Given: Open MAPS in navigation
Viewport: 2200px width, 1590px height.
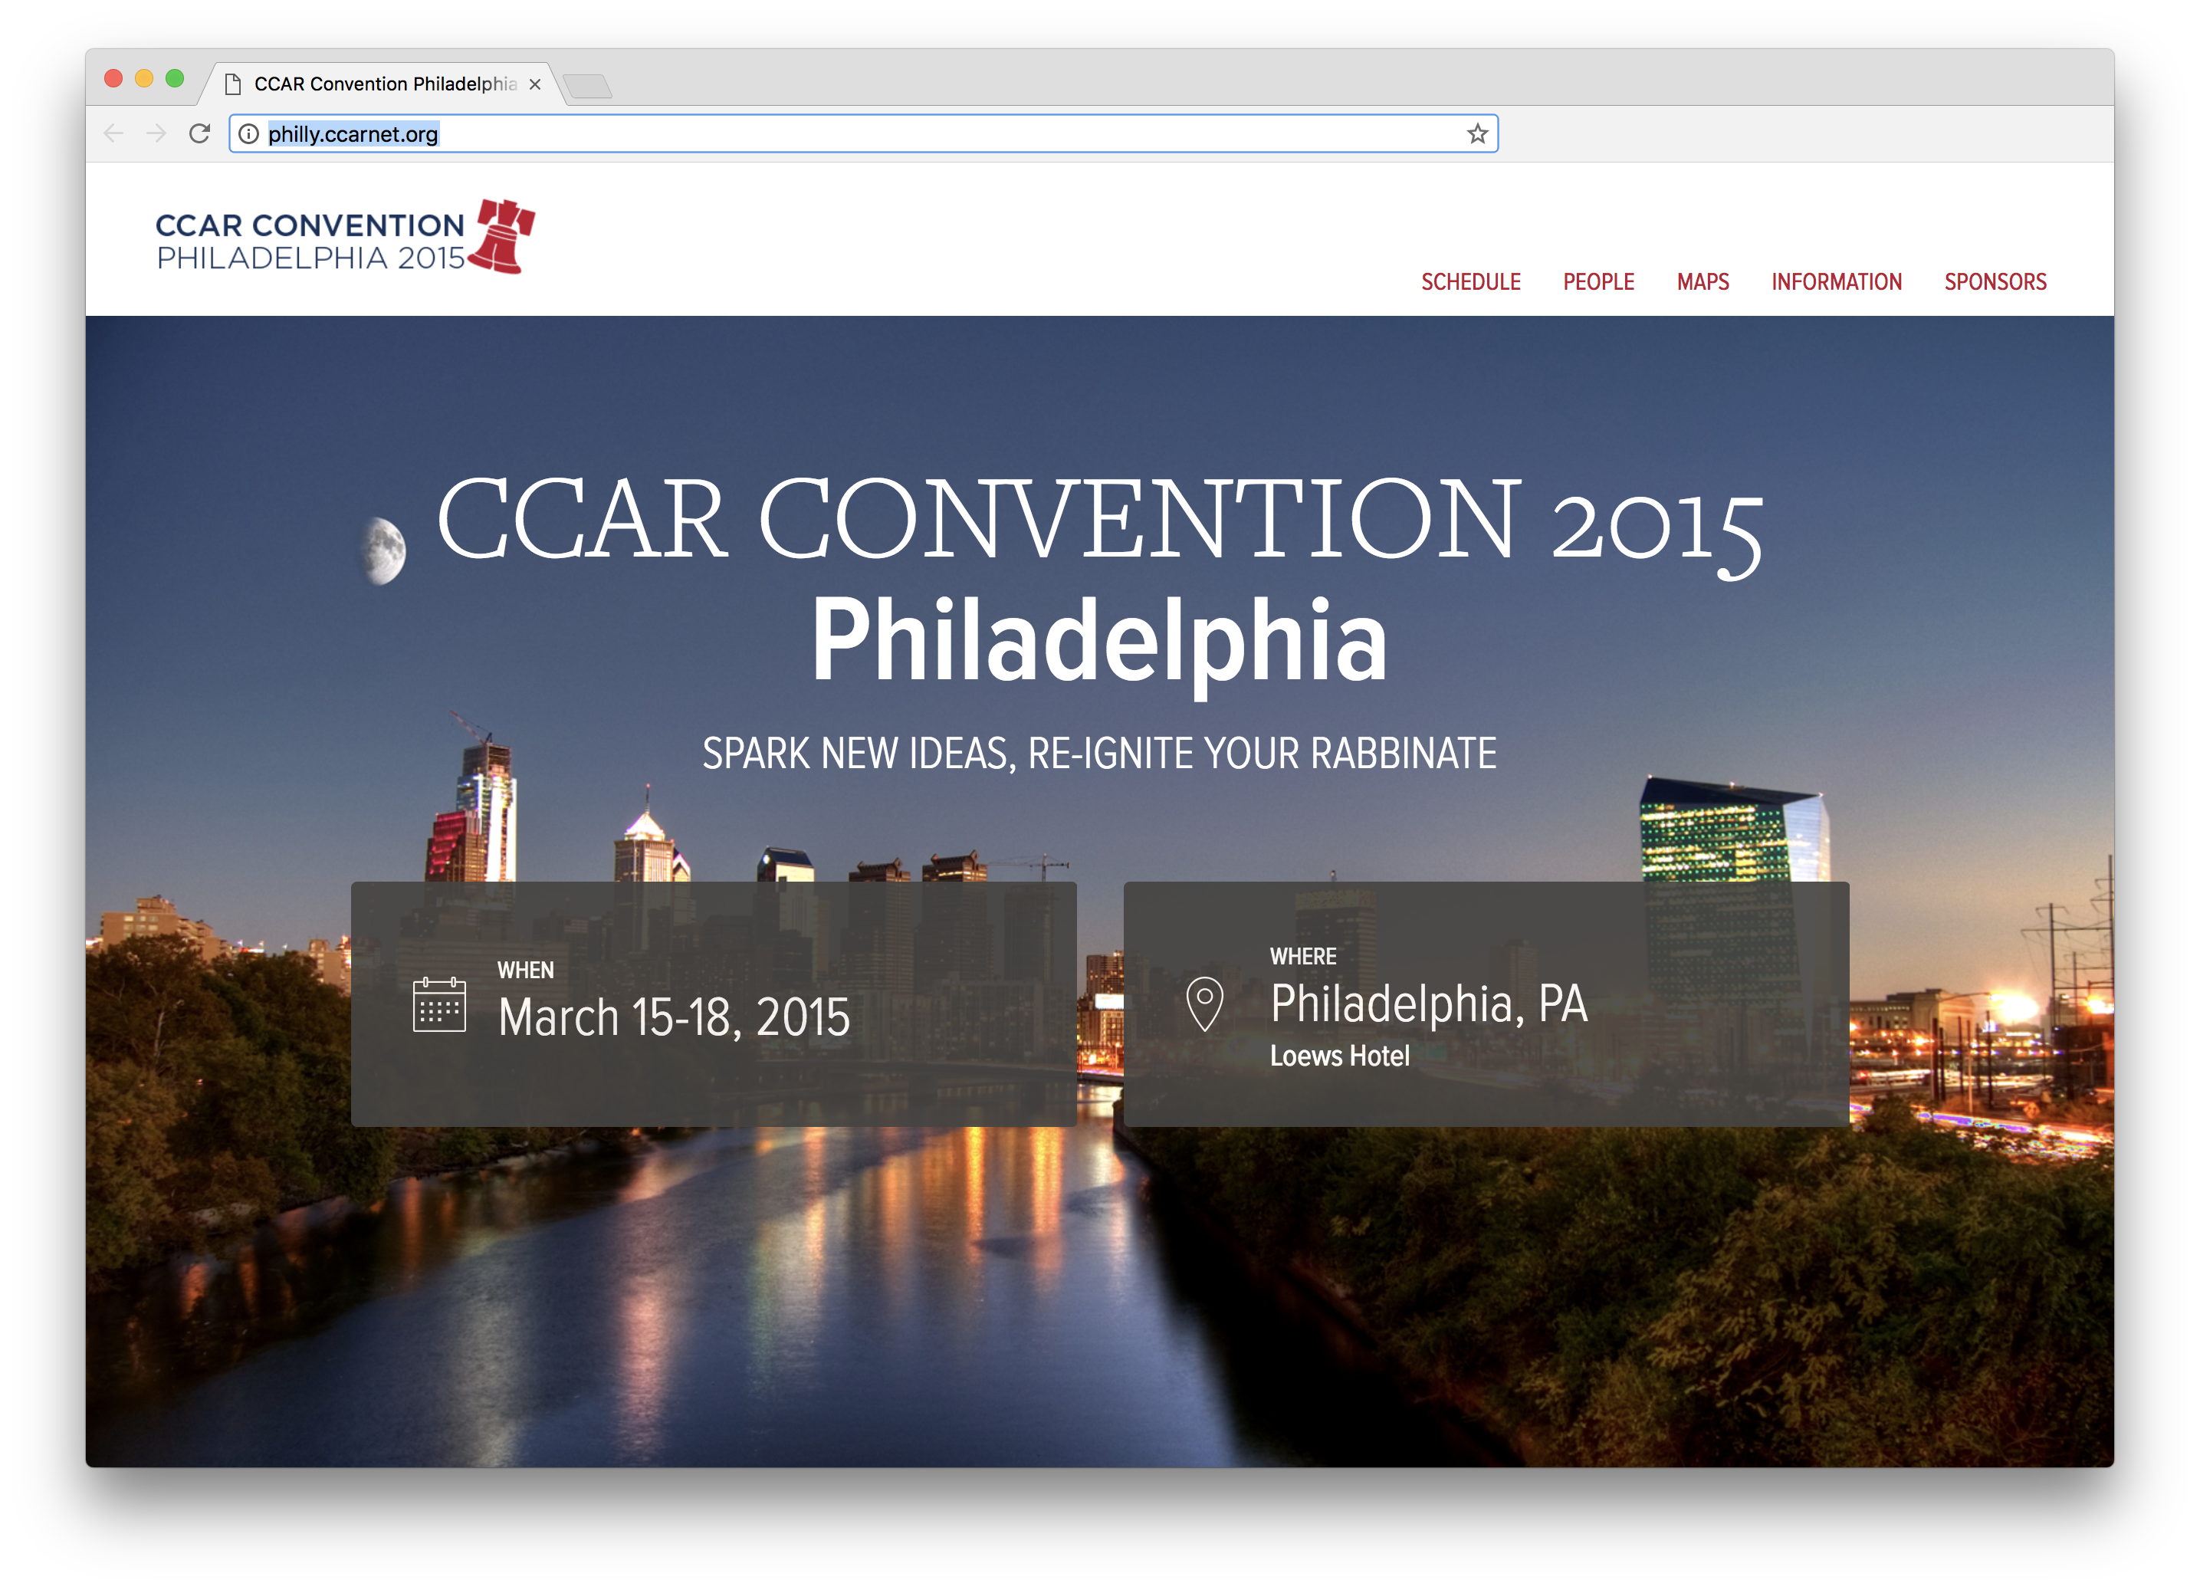Looking at the screenshot, I should [x=1703, y=282].
